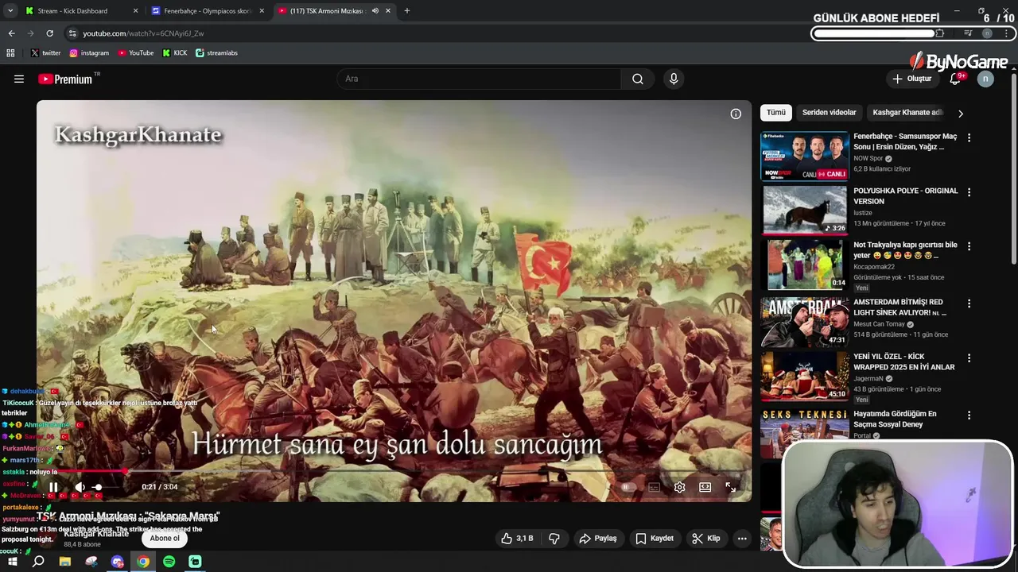Open player settings gear
Screen dimensions: 1018x572
679,487
